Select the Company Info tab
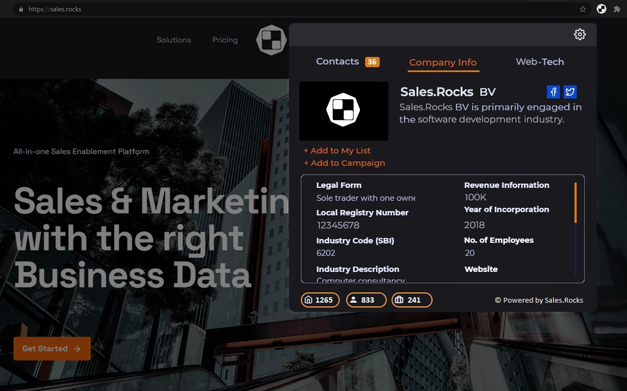627x391 pixels. click(x=443, y=63)
